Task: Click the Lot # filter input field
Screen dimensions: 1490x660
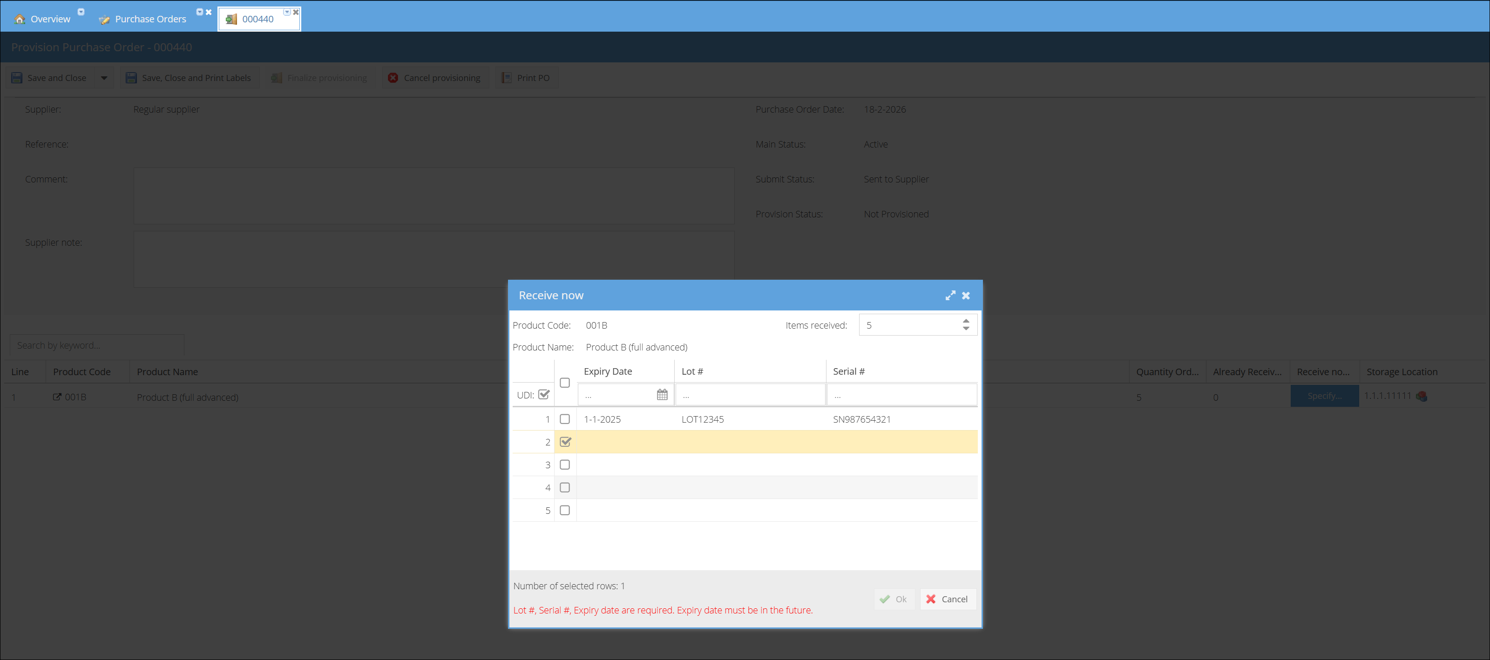Action: point(750,395)
